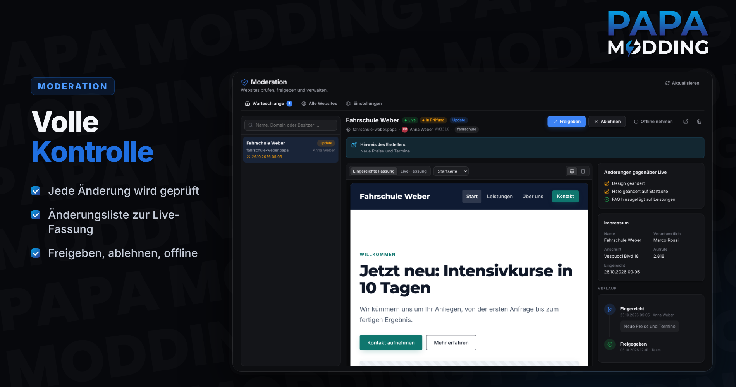Open the Startseite page dropdown

point(451,171)
